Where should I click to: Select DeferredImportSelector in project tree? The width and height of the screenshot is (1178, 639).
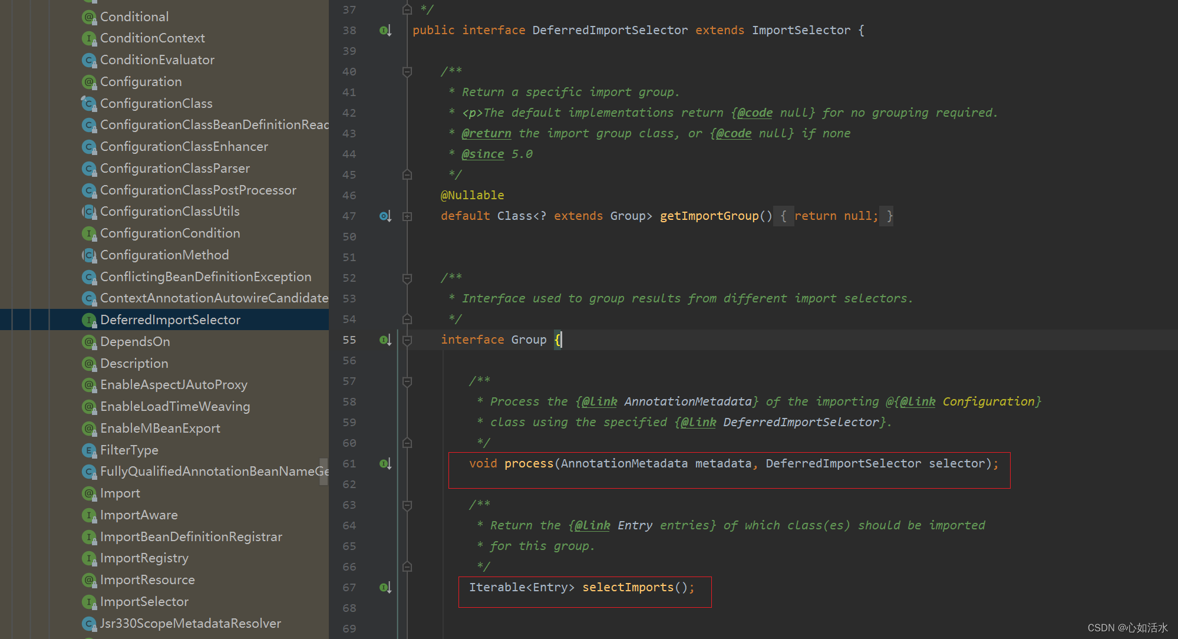170,320
